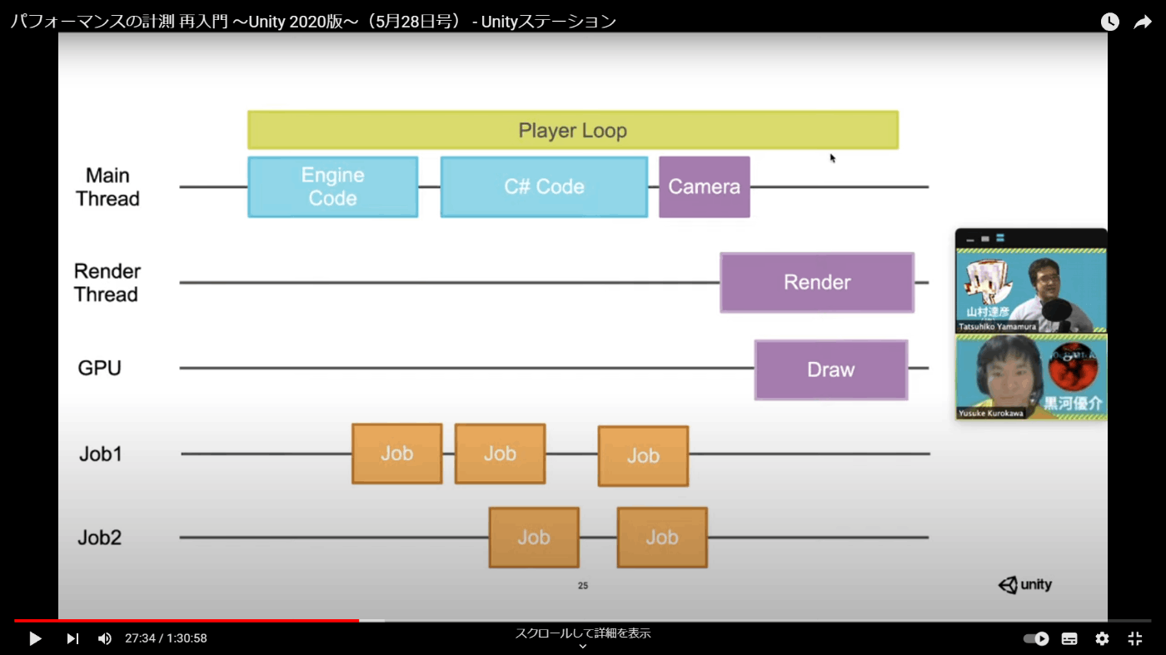Mute the video volume

[x=105, y=638]
